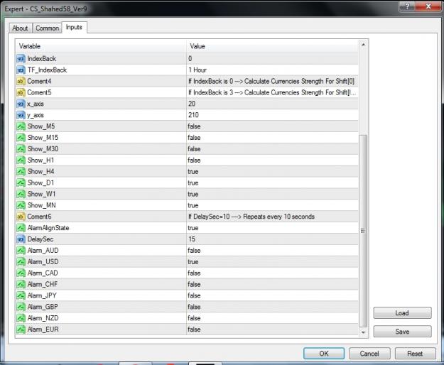This screenshot has height=365, width=444.
Task: Switch to the About tab
Action: 20,28
